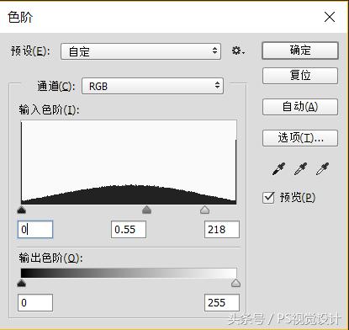The height and width of the screenshot is (330, 349).
Task: Close the 色阶 Levels dialog
Action: [330, 17]
